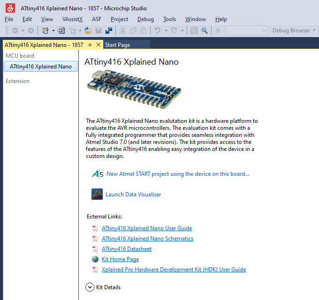This screenshot has width=319, height=300.
Task: Click the Save All icon
Action: pyautogui.click(x=109, y=30)
